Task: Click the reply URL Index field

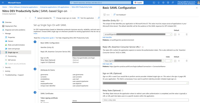Action: (x=168, y=61)
